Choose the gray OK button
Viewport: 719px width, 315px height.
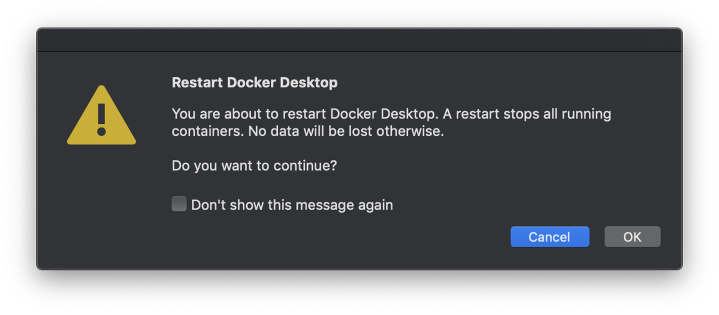click(x=632, y=237)
